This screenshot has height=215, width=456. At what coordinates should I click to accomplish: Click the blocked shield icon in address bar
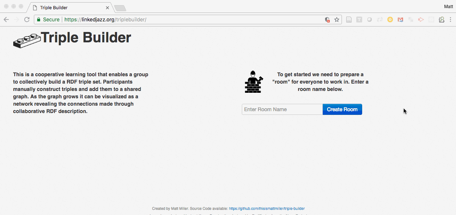[327, 20]
